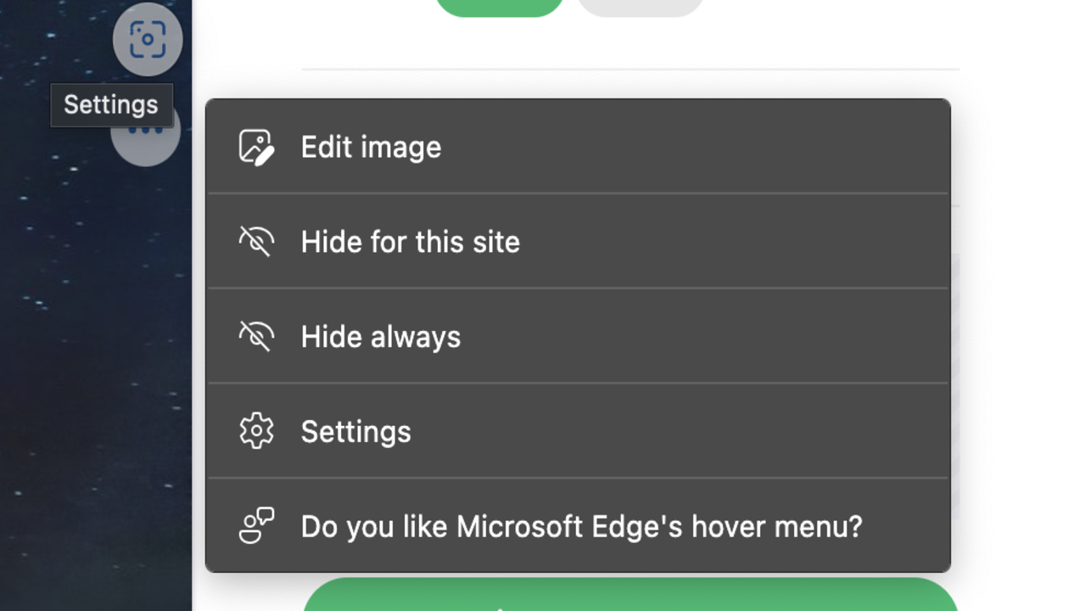This screenshot has height=611, width=1086.
Task: Click the three-dot more options button
Action: coord(146,142)
